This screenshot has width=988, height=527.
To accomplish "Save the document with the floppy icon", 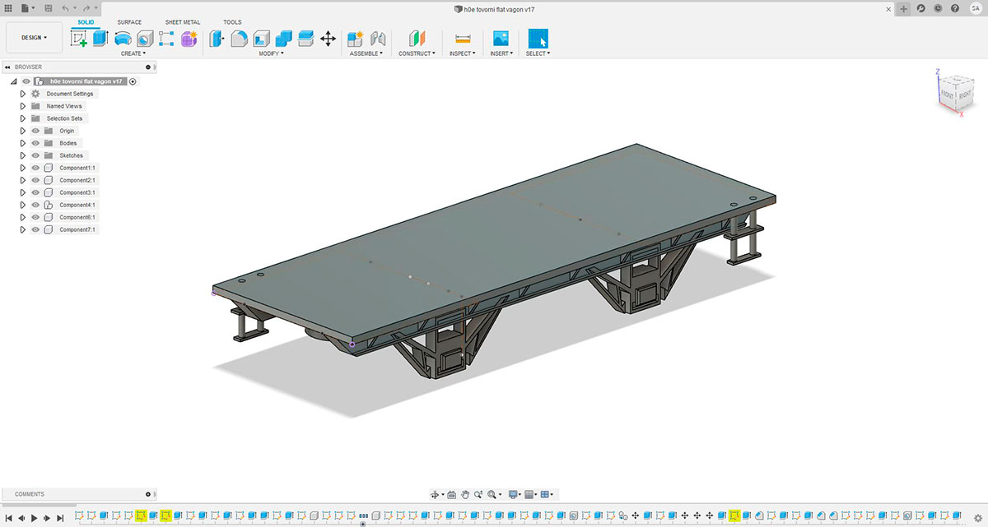I will pyautogui.click(x=49, y=8).
